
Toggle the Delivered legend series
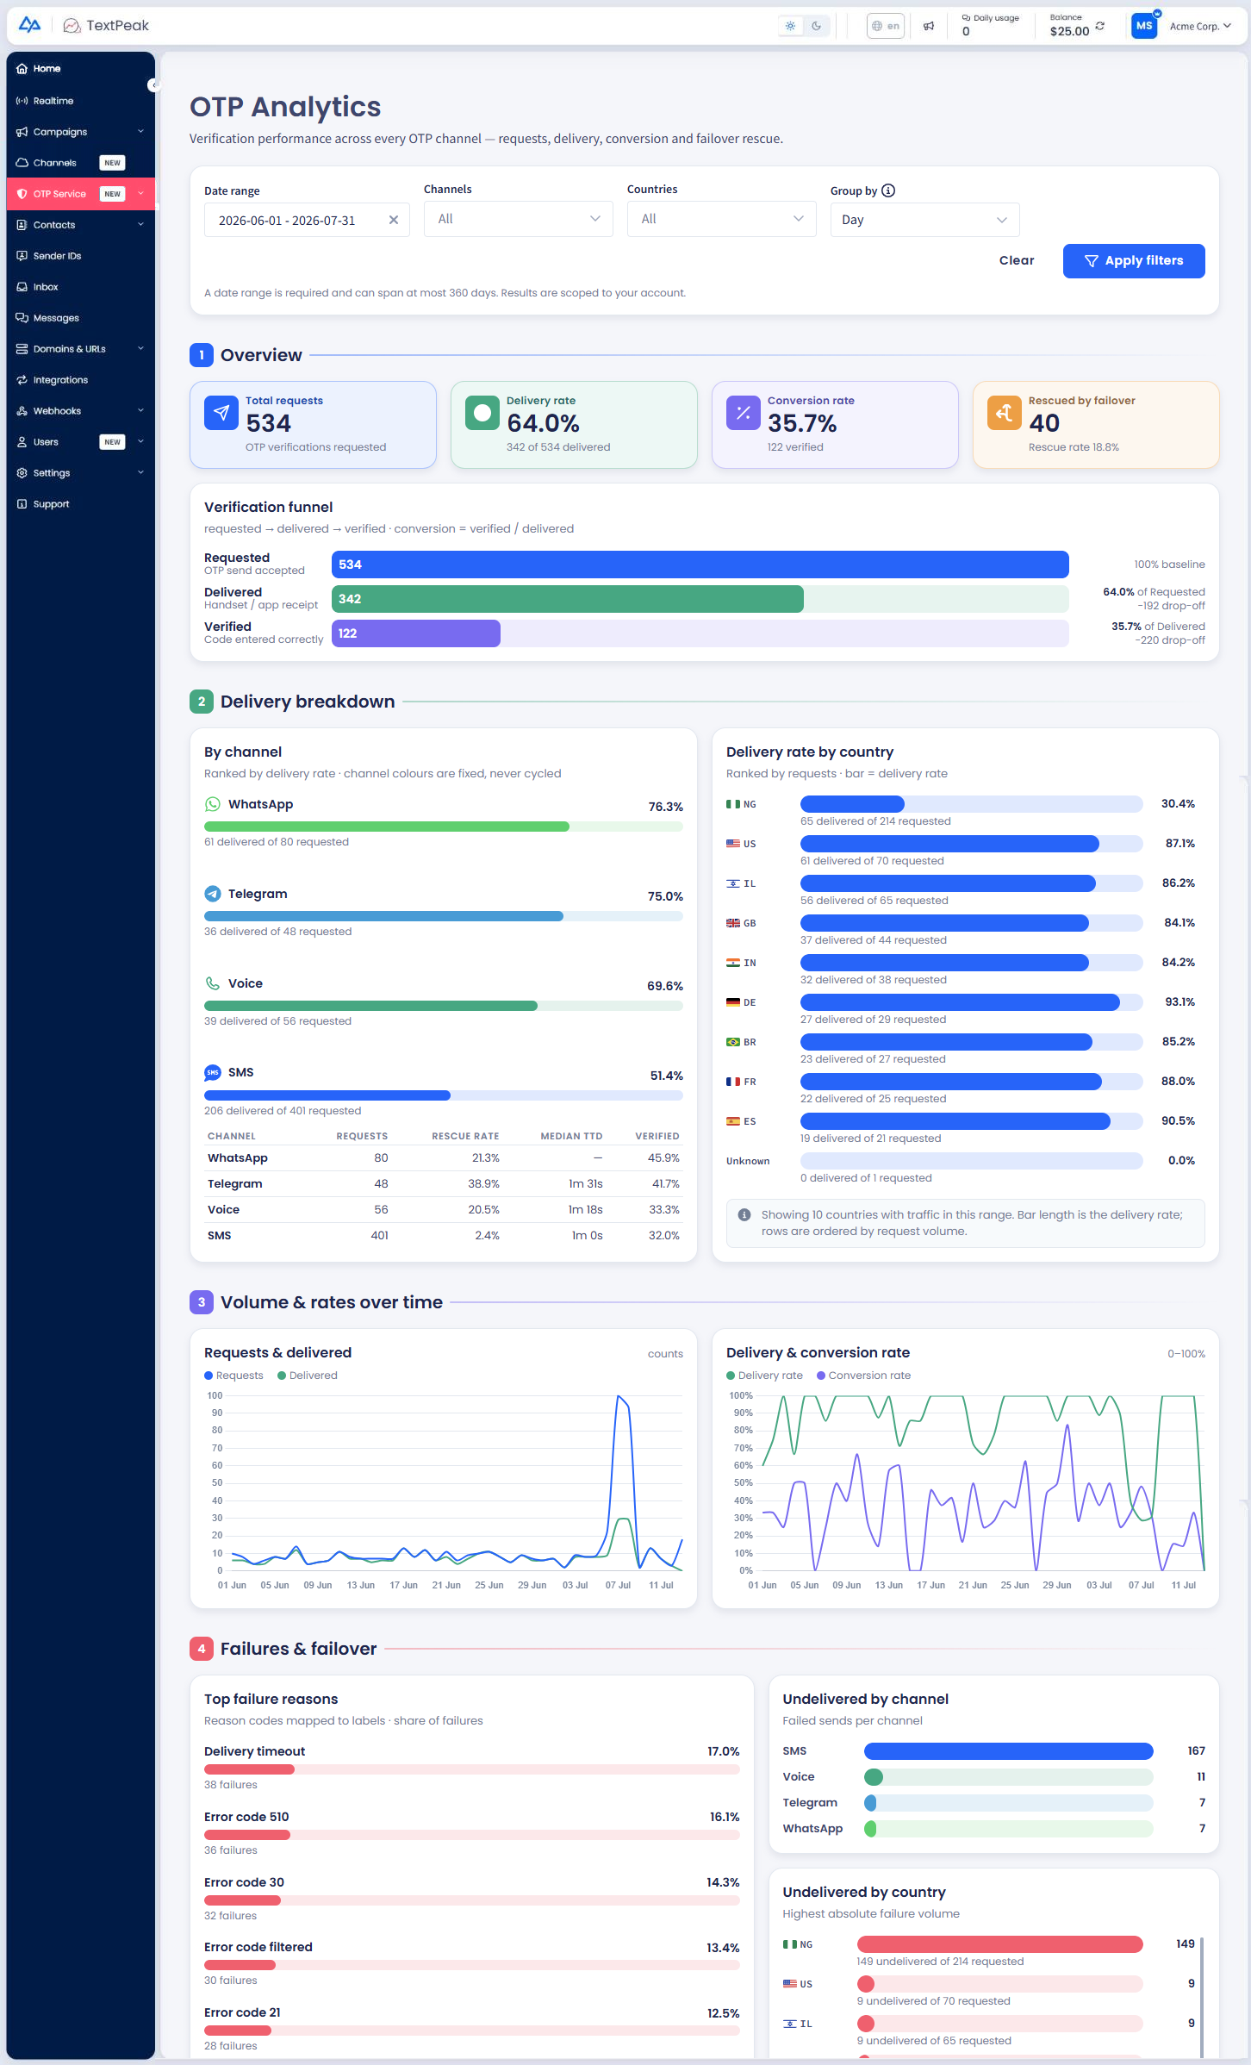click(308, 1376)
